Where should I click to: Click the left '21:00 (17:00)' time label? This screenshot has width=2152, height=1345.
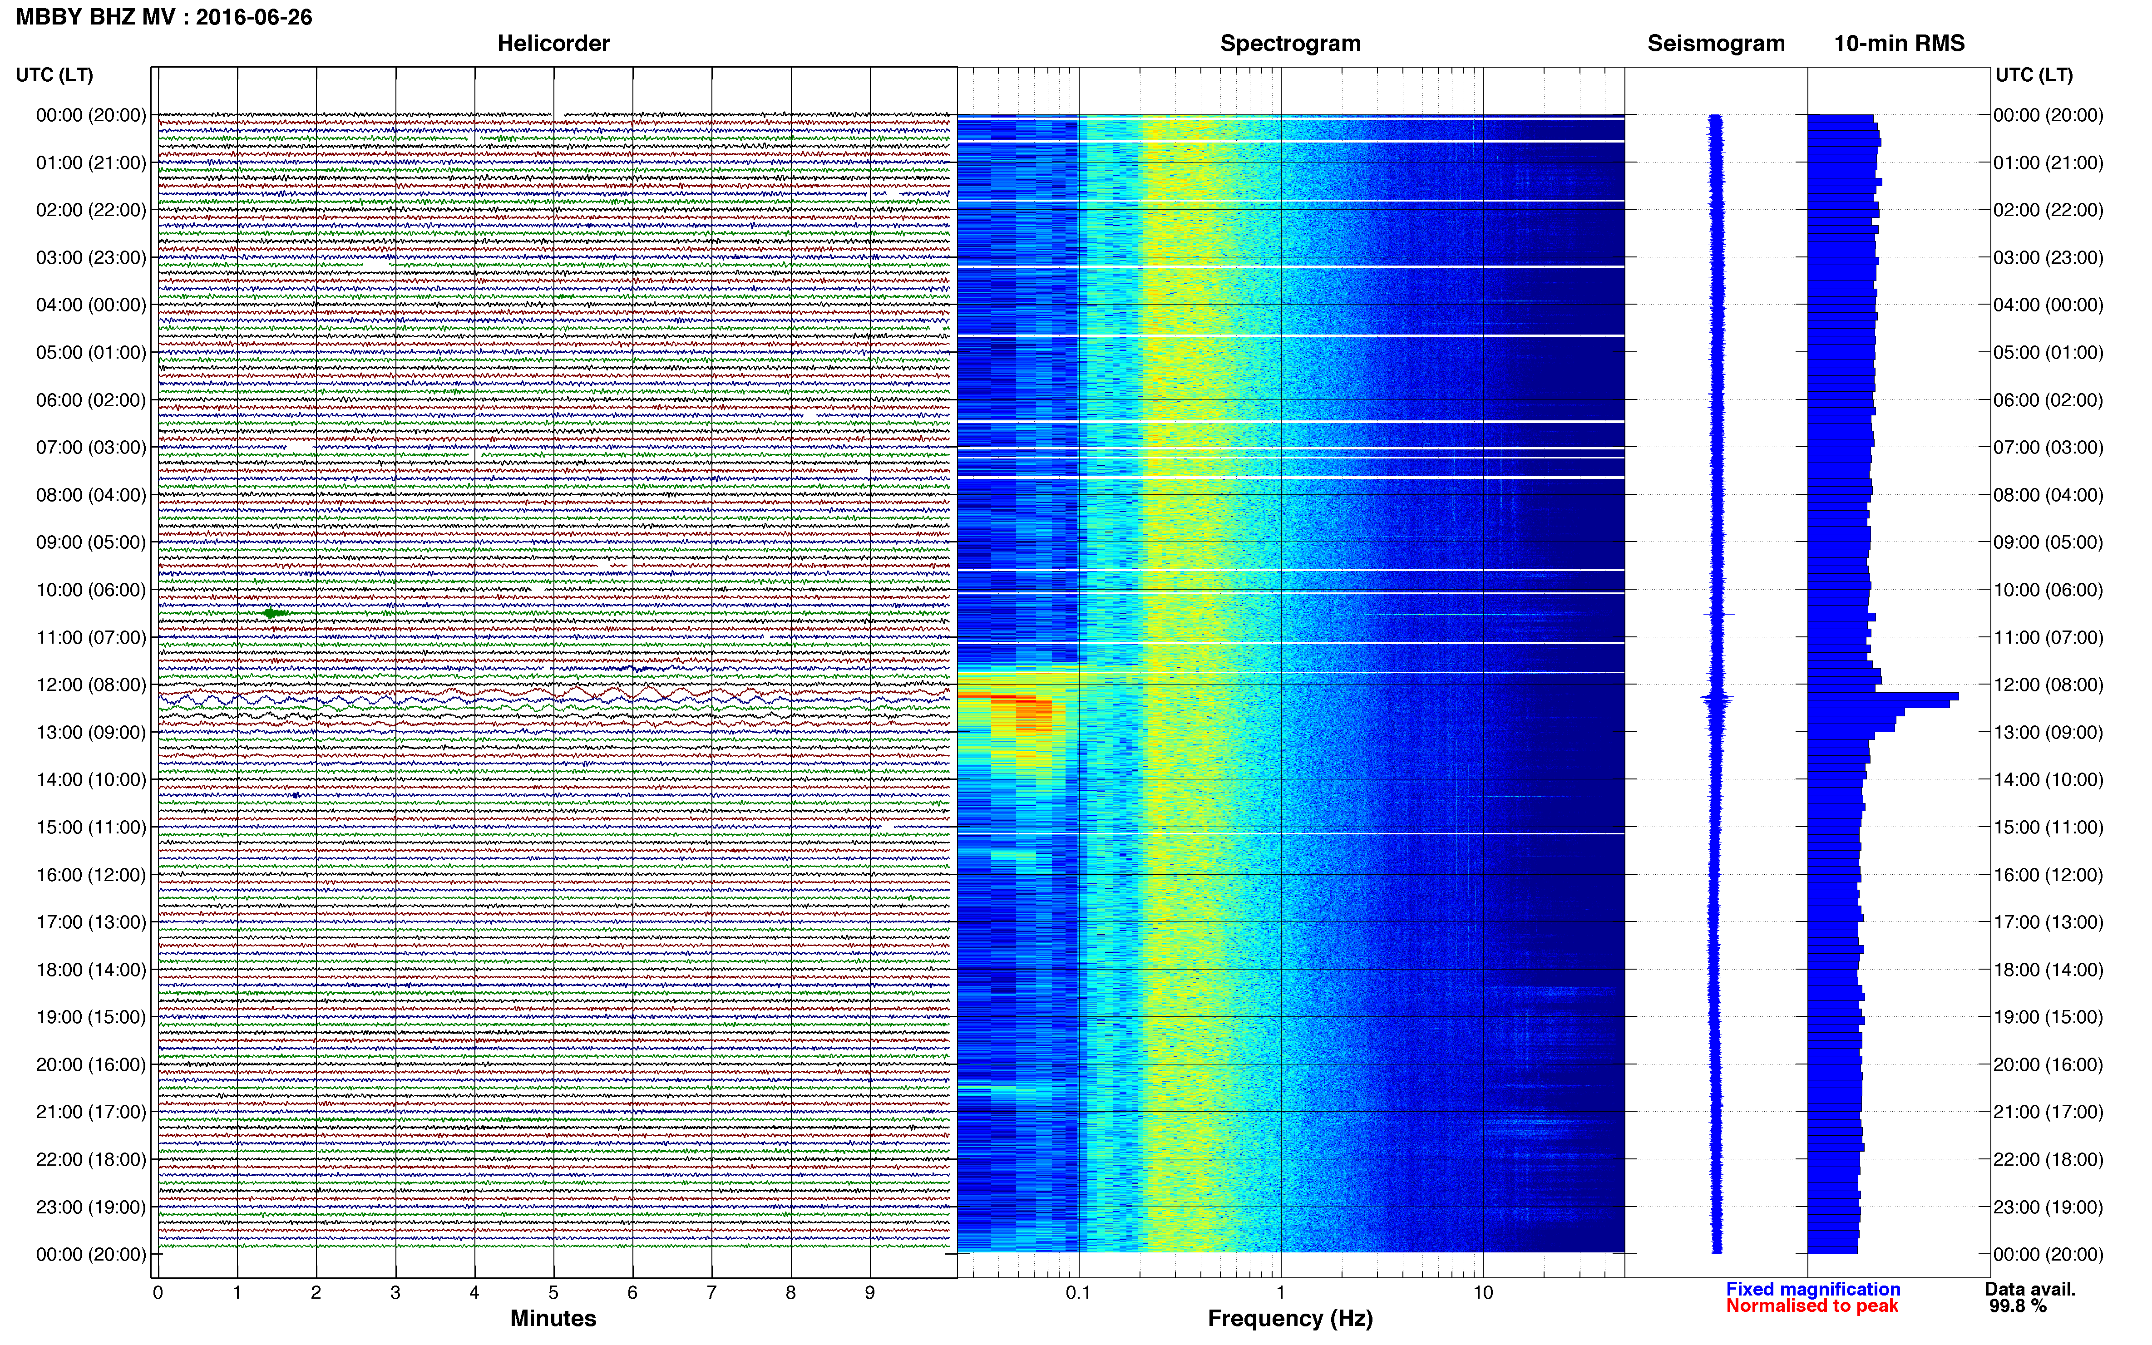pos(91,1112)
